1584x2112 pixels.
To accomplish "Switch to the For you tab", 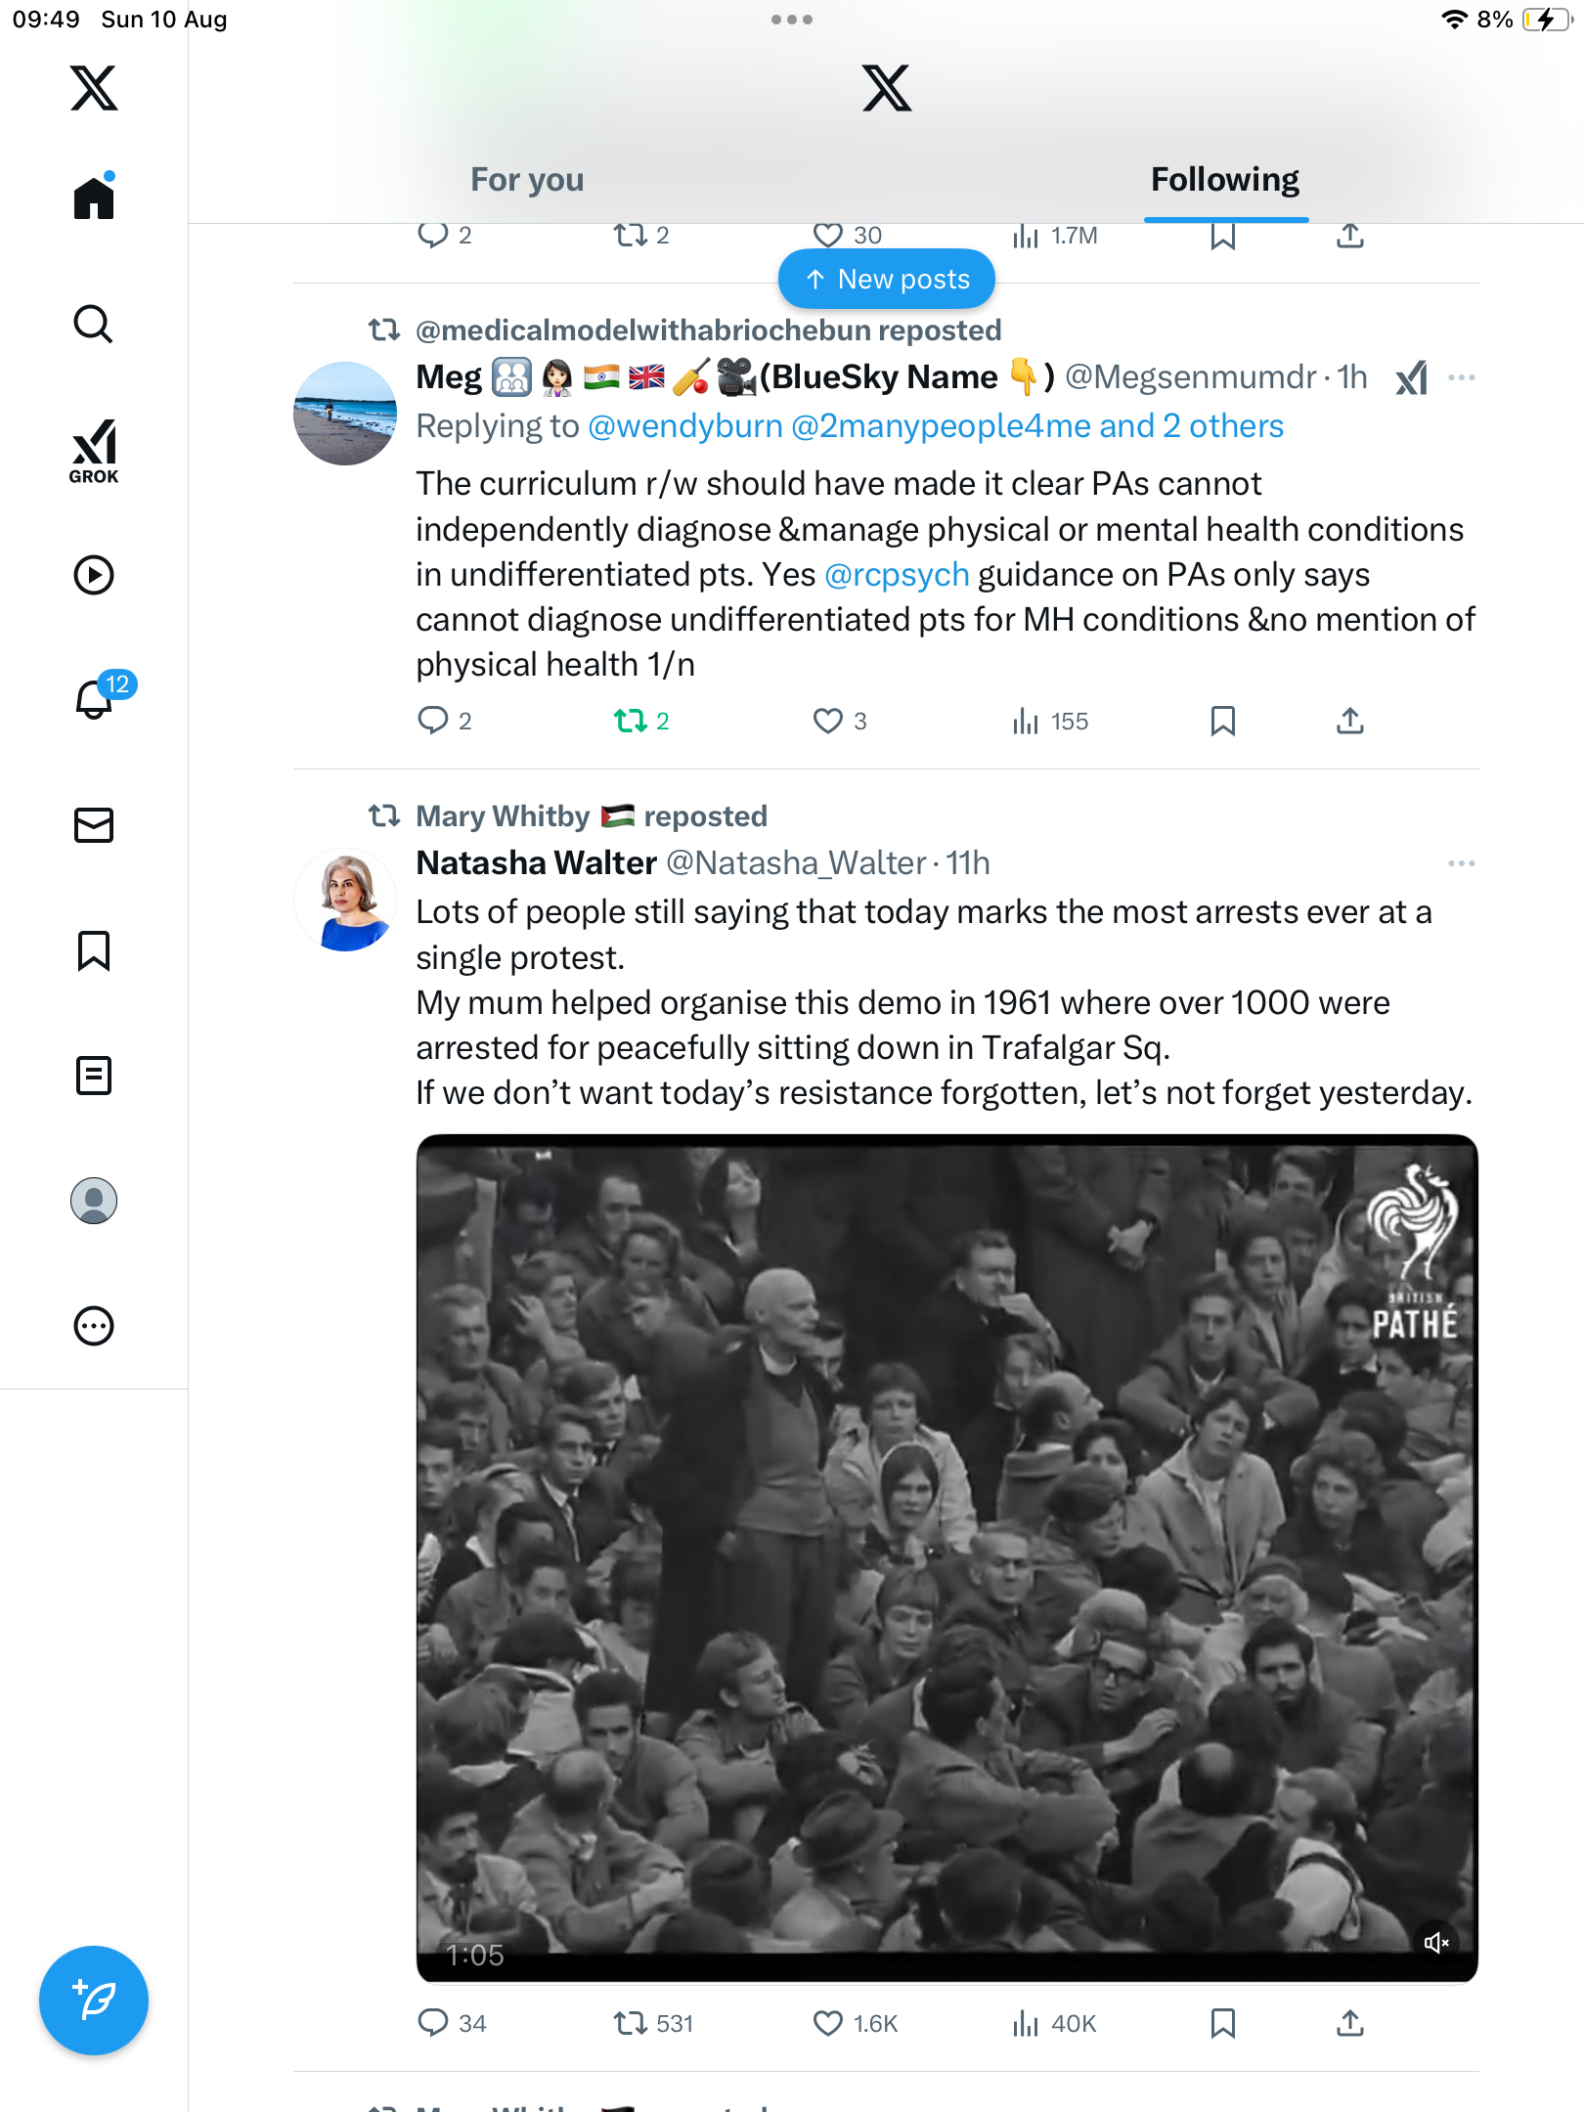I will (x=527, y=180).
